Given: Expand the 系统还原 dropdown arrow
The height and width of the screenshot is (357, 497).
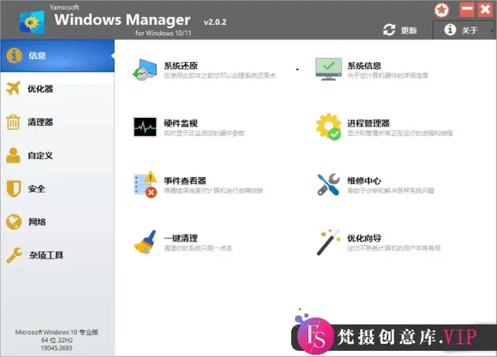Looking at the screenshot, I should point(297,69).
